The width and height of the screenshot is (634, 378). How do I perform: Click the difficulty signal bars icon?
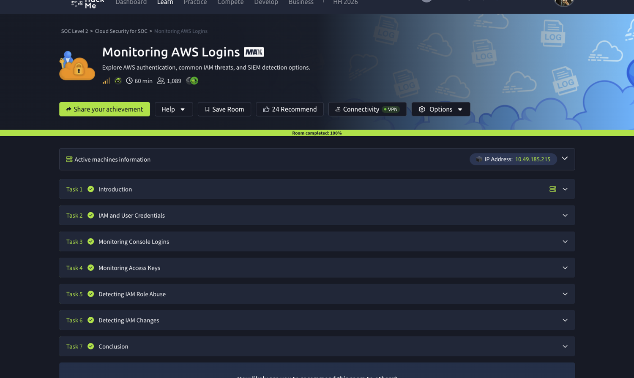pos(106,81)
